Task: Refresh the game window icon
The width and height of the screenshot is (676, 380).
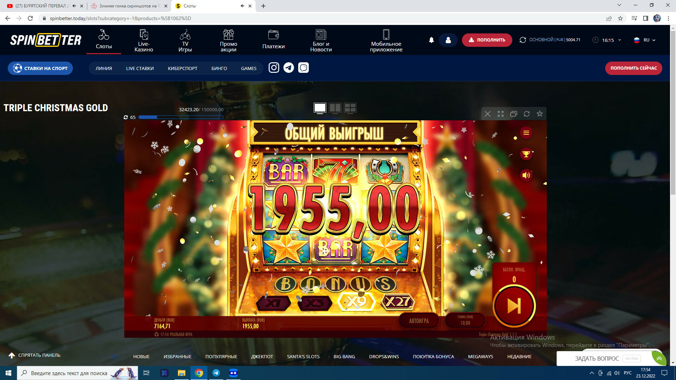Action: coord(526,114)
